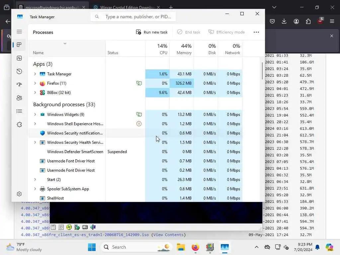Expand the Windows Widgets (9) group

[x=35, y=114]
